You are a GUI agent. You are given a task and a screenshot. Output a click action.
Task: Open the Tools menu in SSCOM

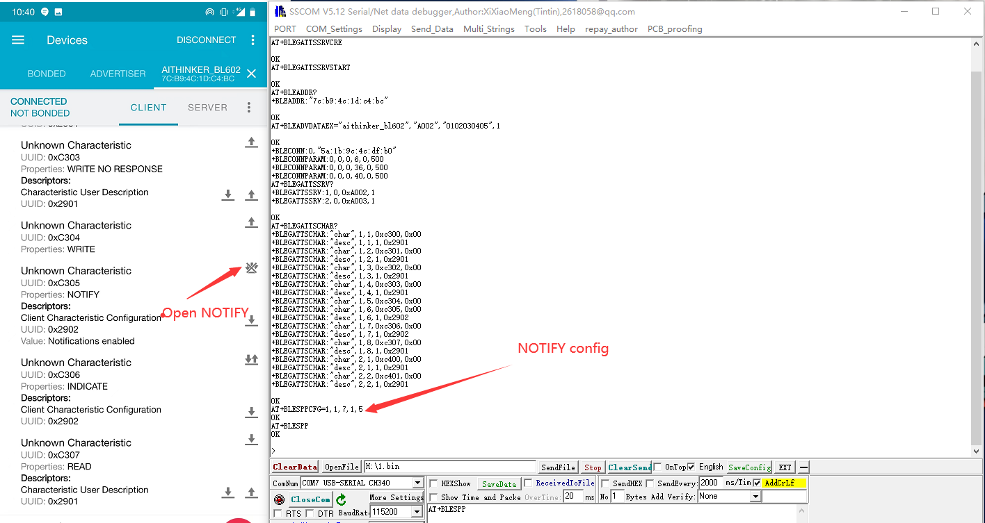[x=536, y=29]
